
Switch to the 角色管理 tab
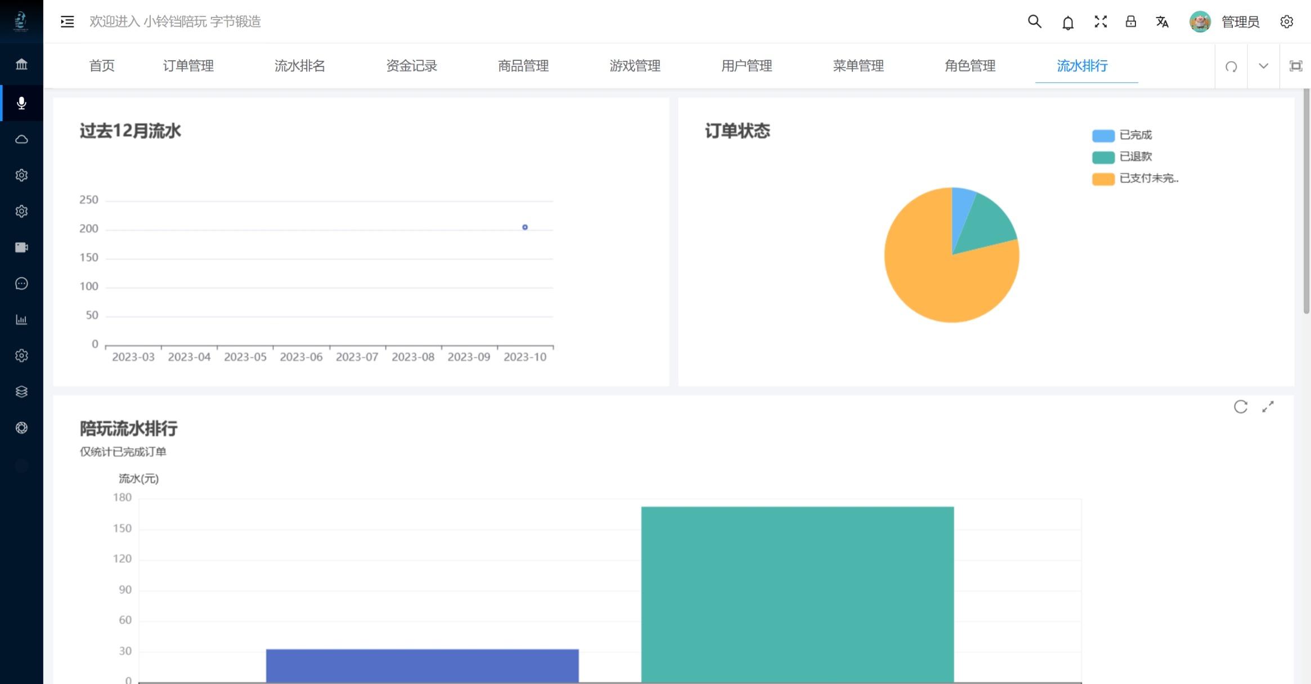click(970, 66)
